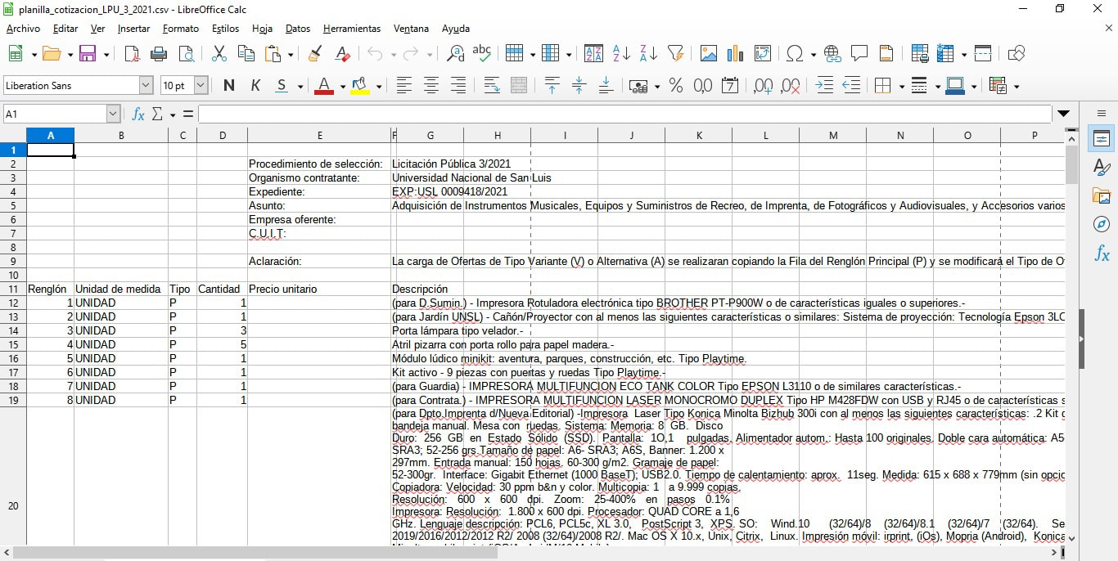This screenshot has width=1118, height=561.
Task: Copy the selected cells
Action: (246, 54)
